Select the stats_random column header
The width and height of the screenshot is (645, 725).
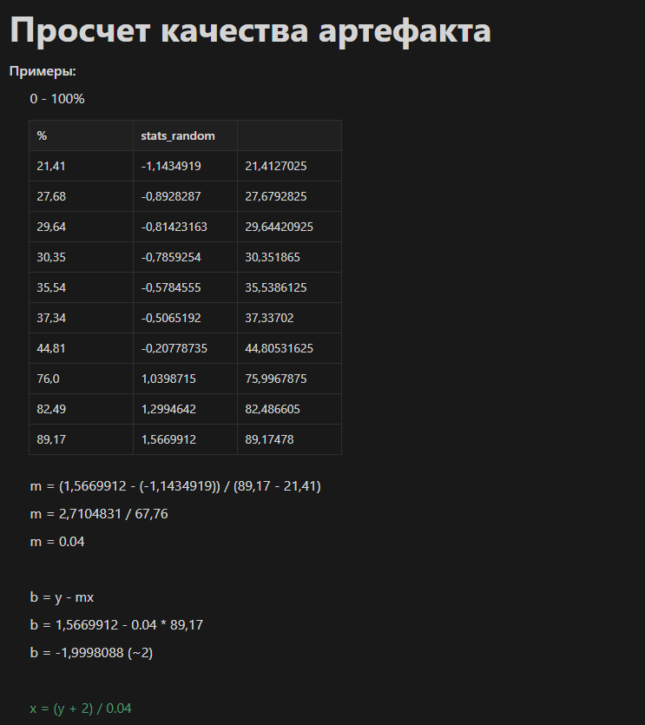tap(186, 135)
